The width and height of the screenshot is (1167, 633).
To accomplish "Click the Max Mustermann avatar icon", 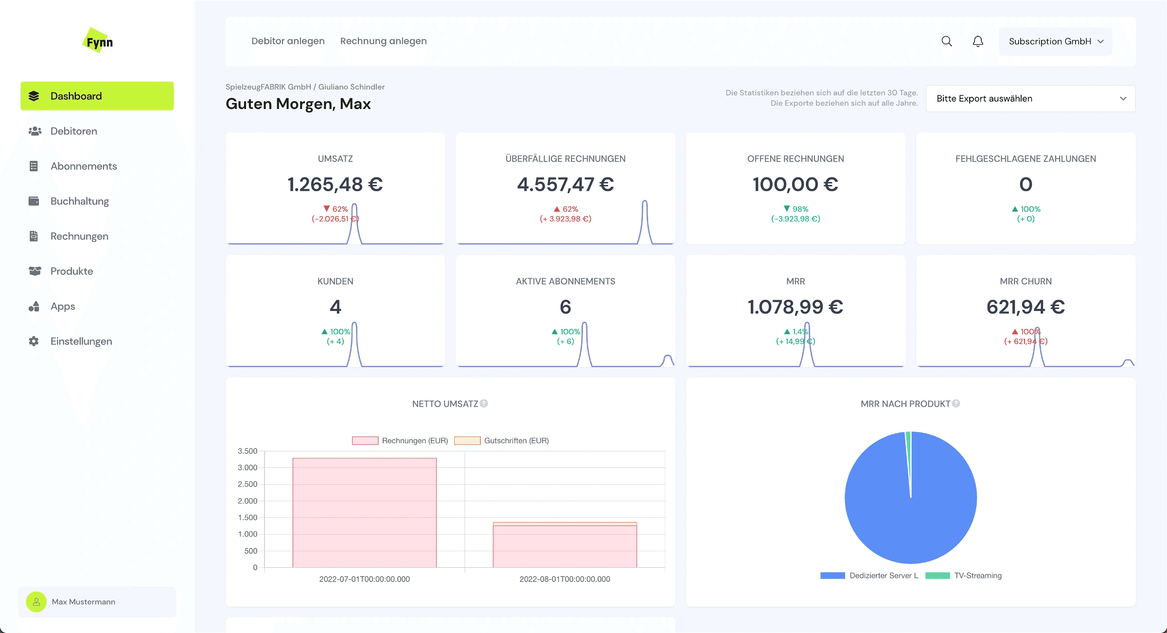I will click(36, 602).
